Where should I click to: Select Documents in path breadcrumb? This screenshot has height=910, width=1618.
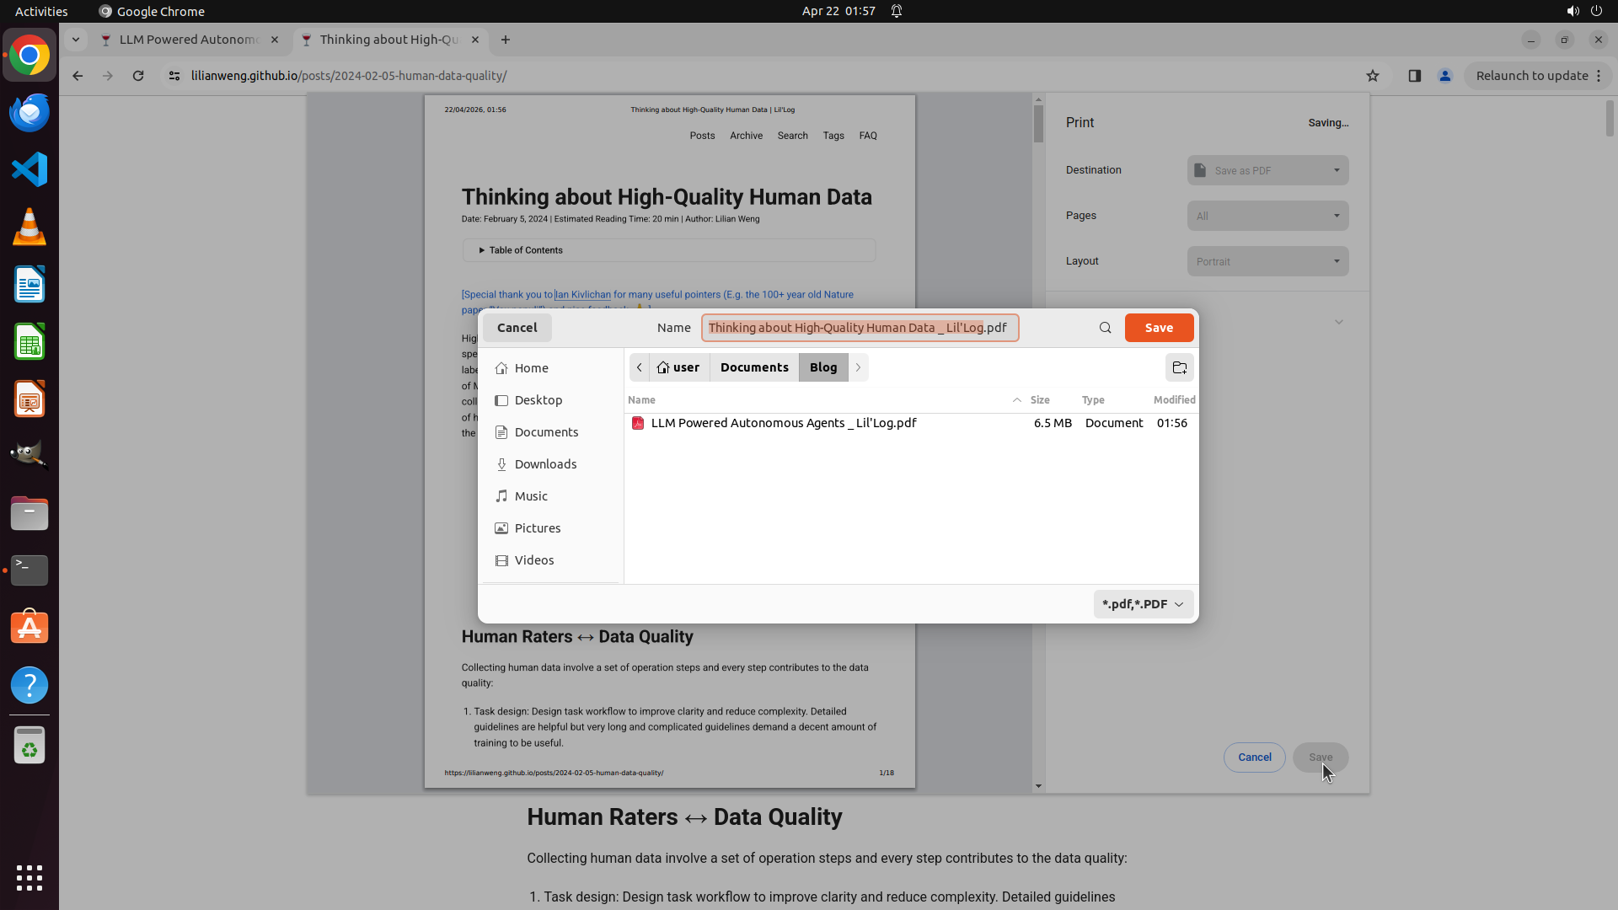click(754, 367)
